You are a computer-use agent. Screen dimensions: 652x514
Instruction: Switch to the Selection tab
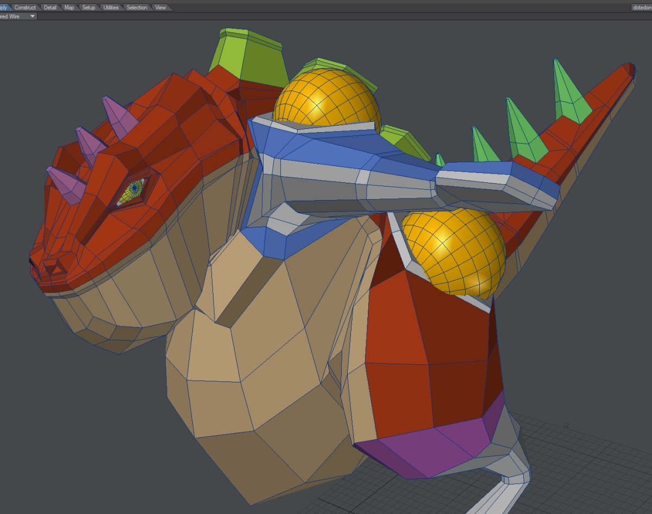click(137, 8)
